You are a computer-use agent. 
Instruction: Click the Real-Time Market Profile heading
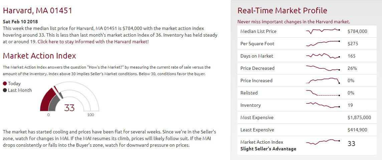tap(282, 10)
